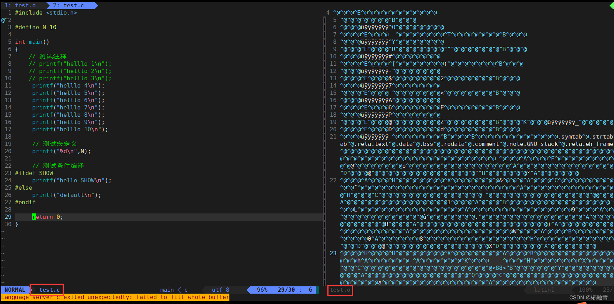Viewport: 614px width, 304px height.
Task: Click the #else directive
Action: coord(23,188)
